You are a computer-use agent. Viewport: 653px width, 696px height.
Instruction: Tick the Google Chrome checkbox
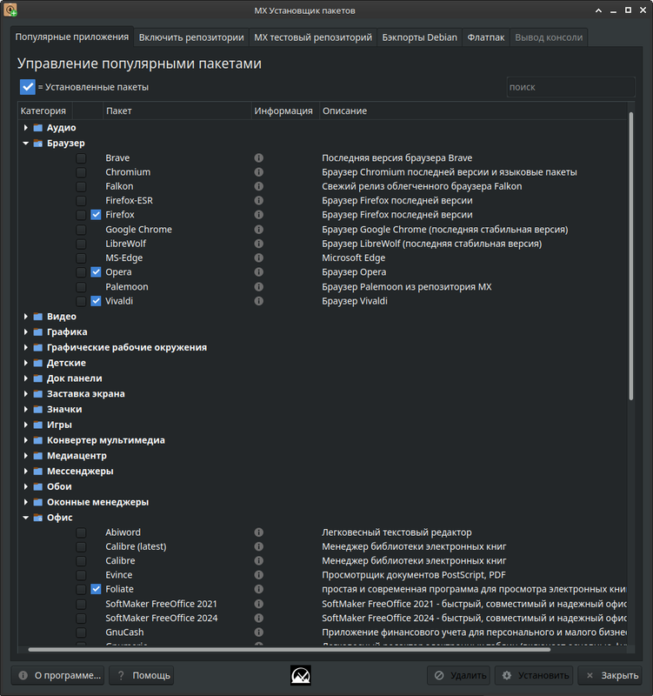pos(81,230)
